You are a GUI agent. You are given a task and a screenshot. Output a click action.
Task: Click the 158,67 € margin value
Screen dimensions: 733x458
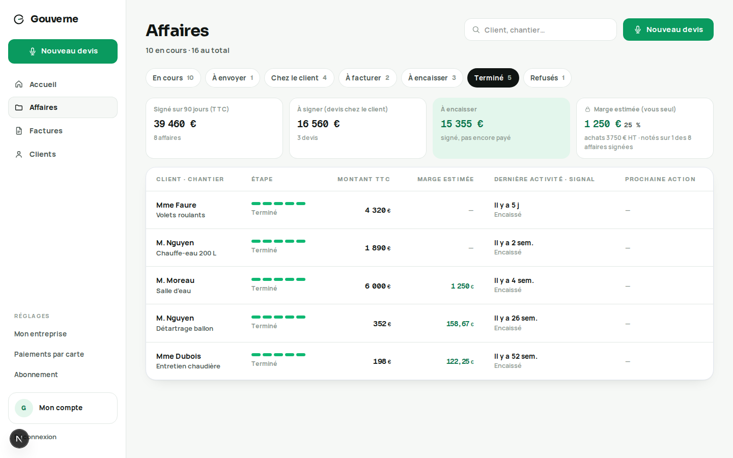[x=460, y=324]
